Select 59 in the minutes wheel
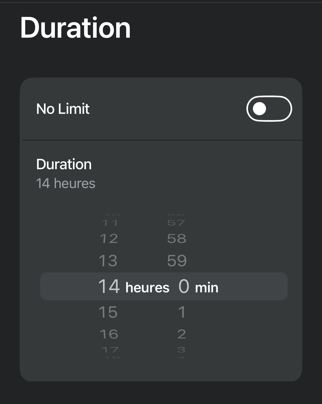This screenshot has height=404, width=322. click(177, 261)
